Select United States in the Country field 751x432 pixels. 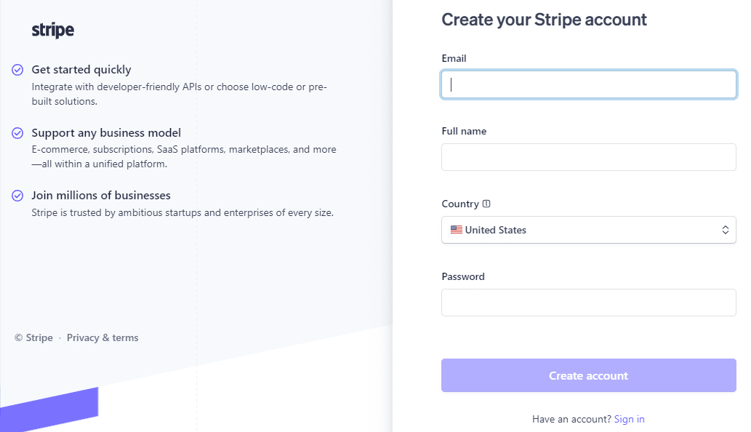(x=589, y=229)
